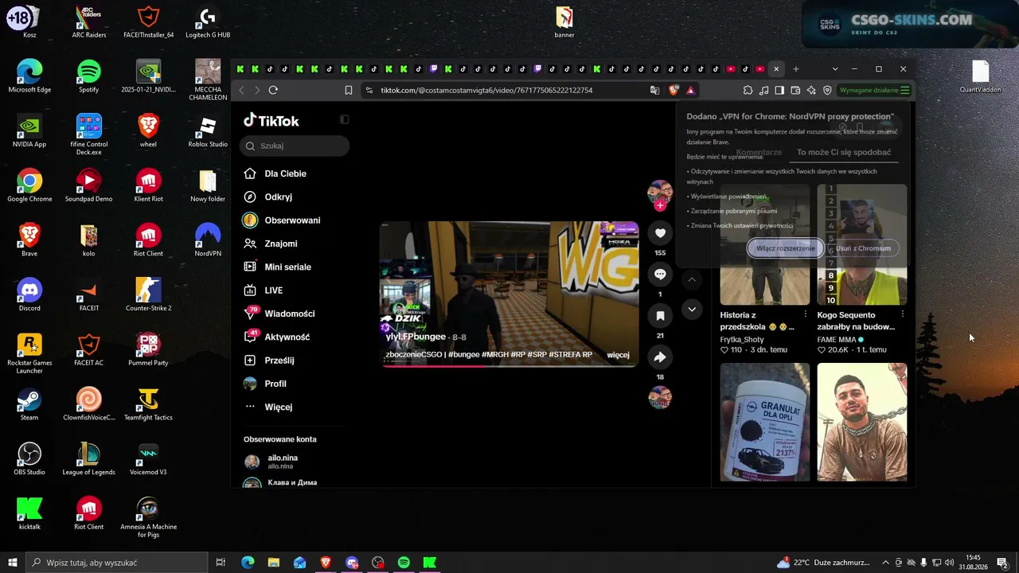Seek on the video progress bar
This screenshot has height=573, width=1019.
pyautogui.click(x=509, y=366)
